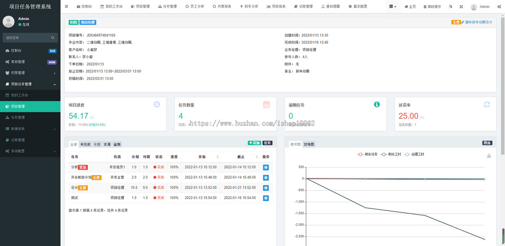
Task: Download the burndown chart via download icon
Action: tap(489, 155)
